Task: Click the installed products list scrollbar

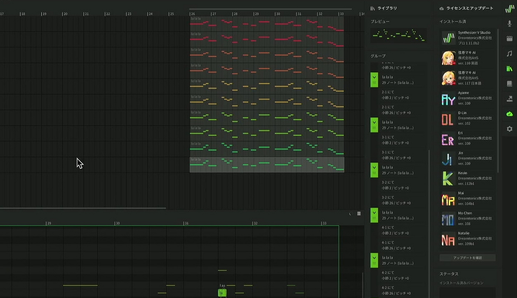Action: pyautogui.click(x=498, y=101)
